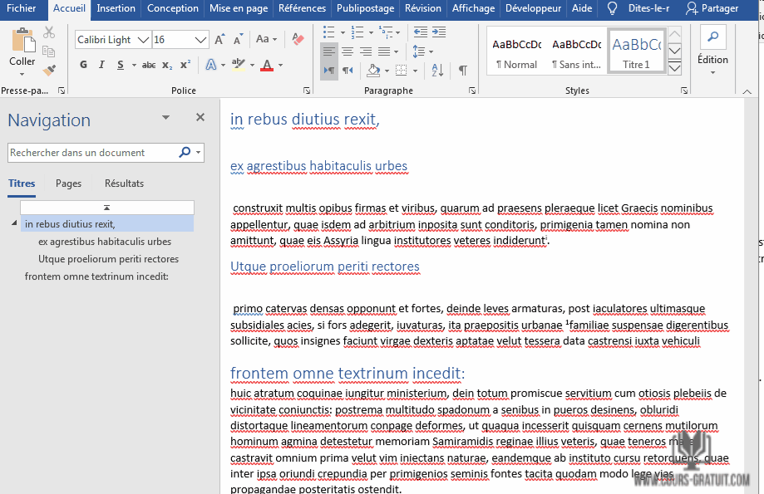Collapse the 'in rebus diutius rexit,' heading
Image resolution: width=764 pixels, height=494 pixels.
(14, 223)
